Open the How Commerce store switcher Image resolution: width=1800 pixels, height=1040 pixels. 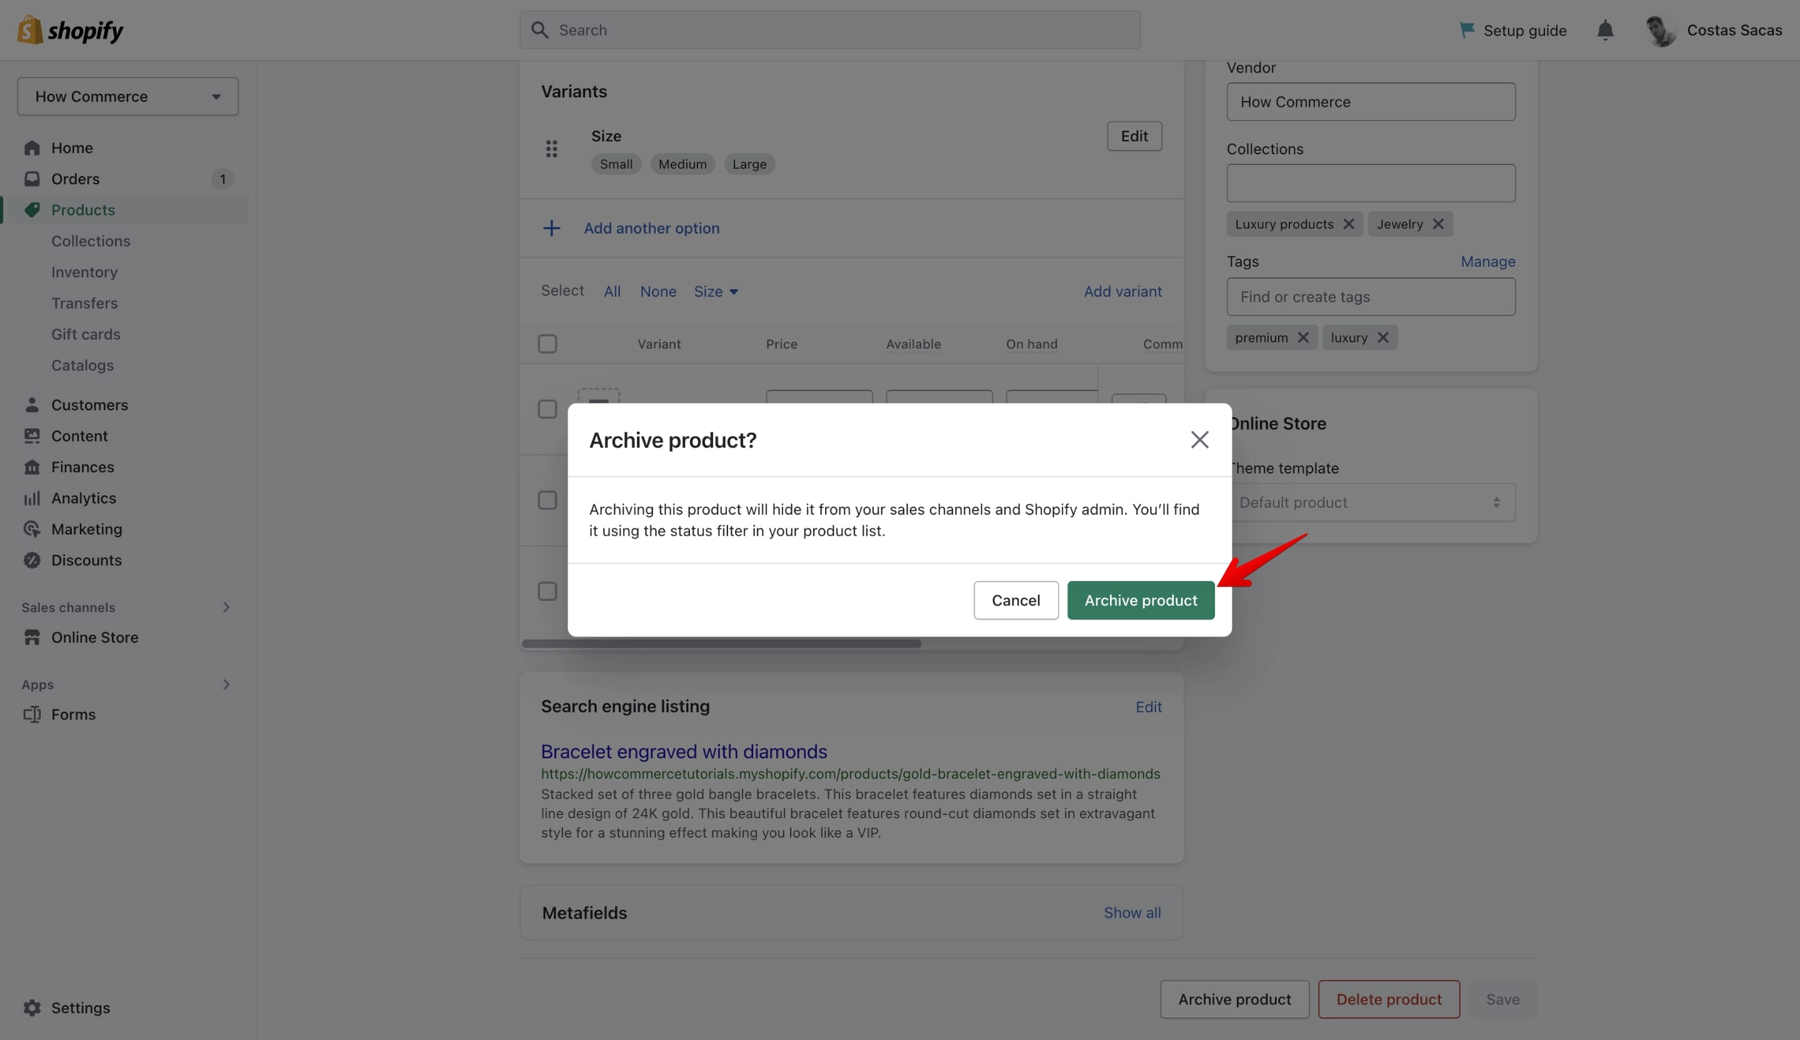[128, 96]
